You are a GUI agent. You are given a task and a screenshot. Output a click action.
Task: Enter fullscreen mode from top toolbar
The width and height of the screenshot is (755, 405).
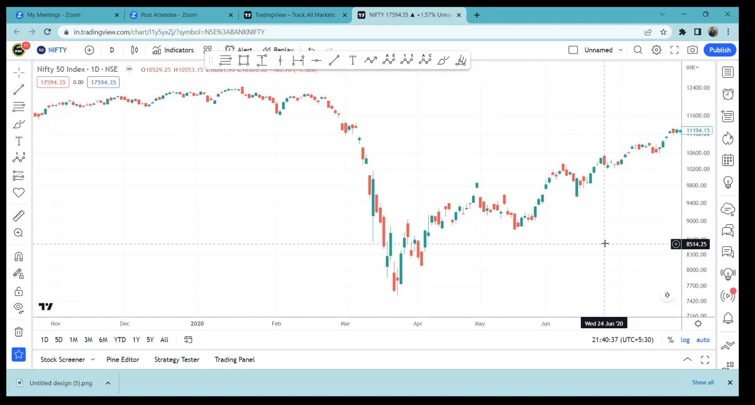pos(674,50)
